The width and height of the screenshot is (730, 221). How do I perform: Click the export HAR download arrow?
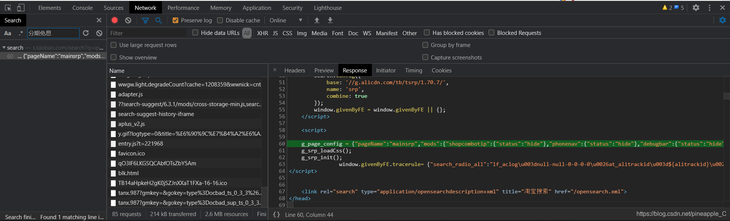point(330,20)
